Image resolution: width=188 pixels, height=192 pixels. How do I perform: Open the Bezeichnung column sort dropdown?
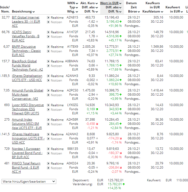pyautogui.click(x=34, y=12)
